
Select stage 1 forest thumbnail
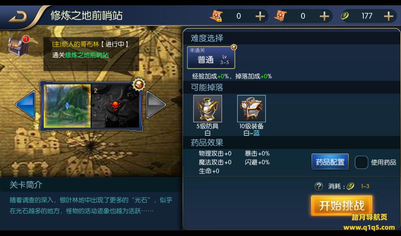[x=67, y=106]
